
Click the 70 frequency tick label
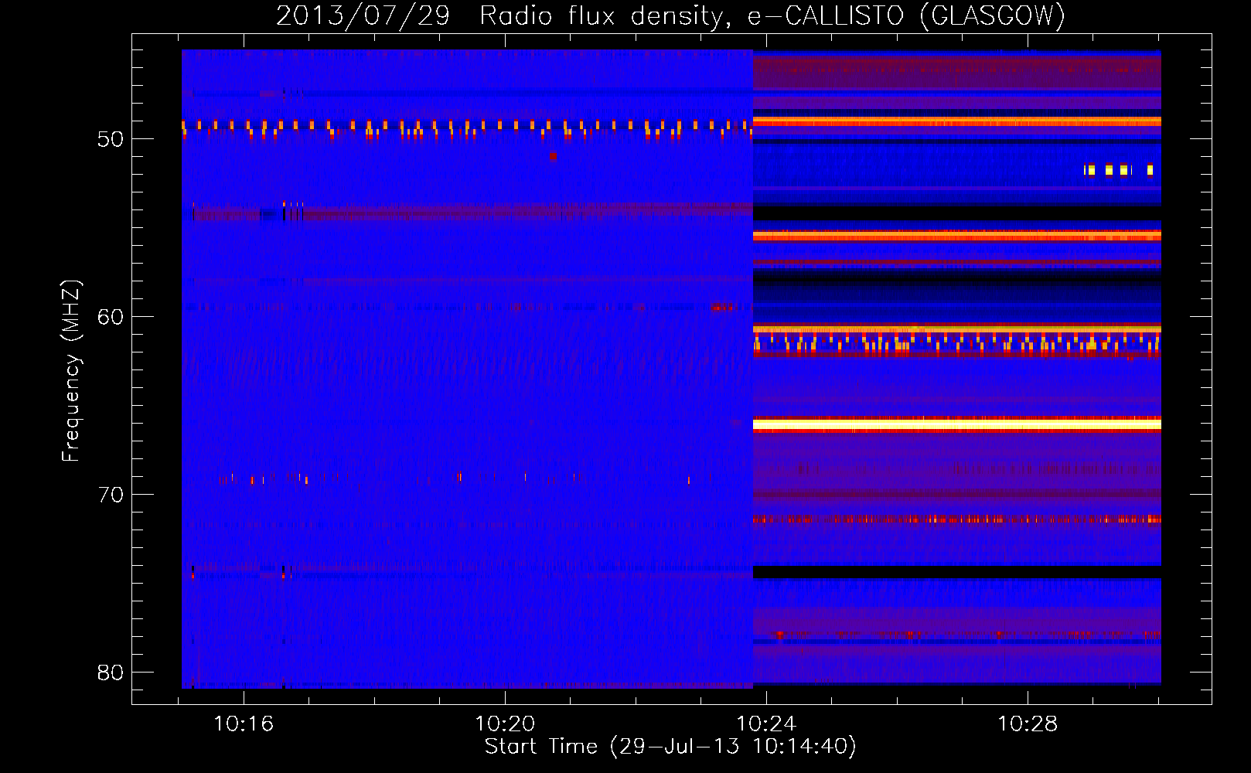coord(111,495)
